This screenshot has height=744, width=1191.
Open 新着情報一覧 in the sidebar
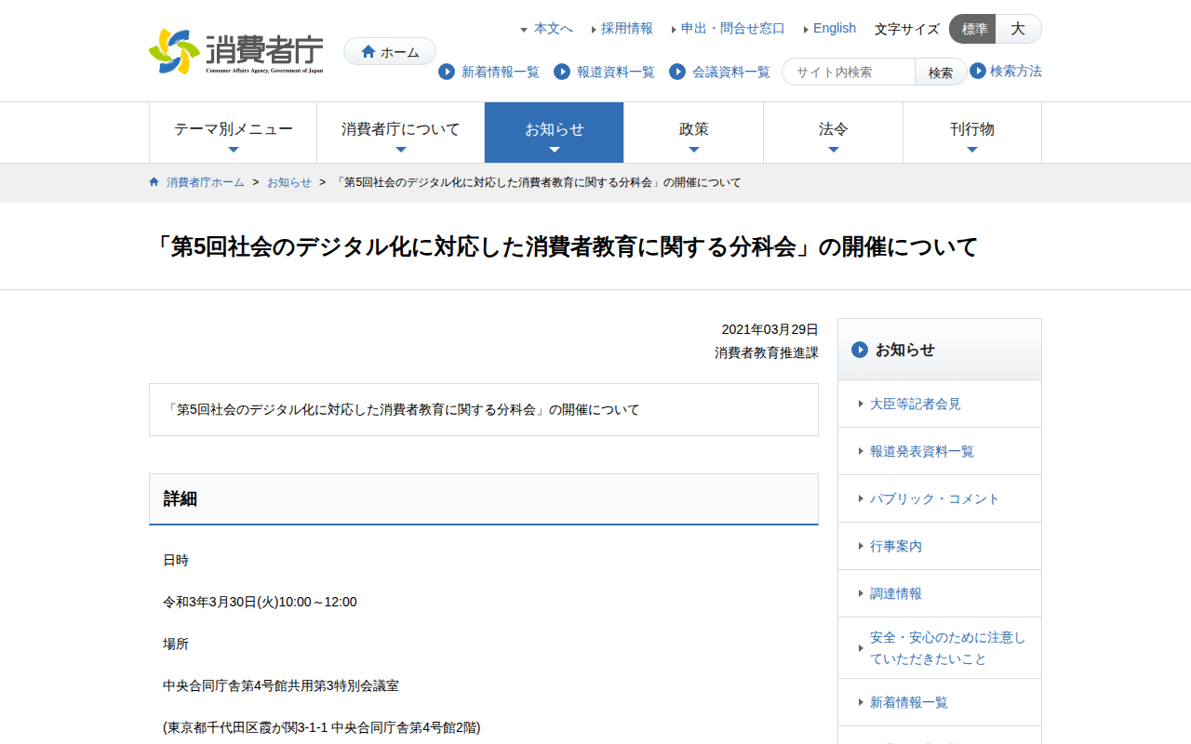[x=909, y=703]
